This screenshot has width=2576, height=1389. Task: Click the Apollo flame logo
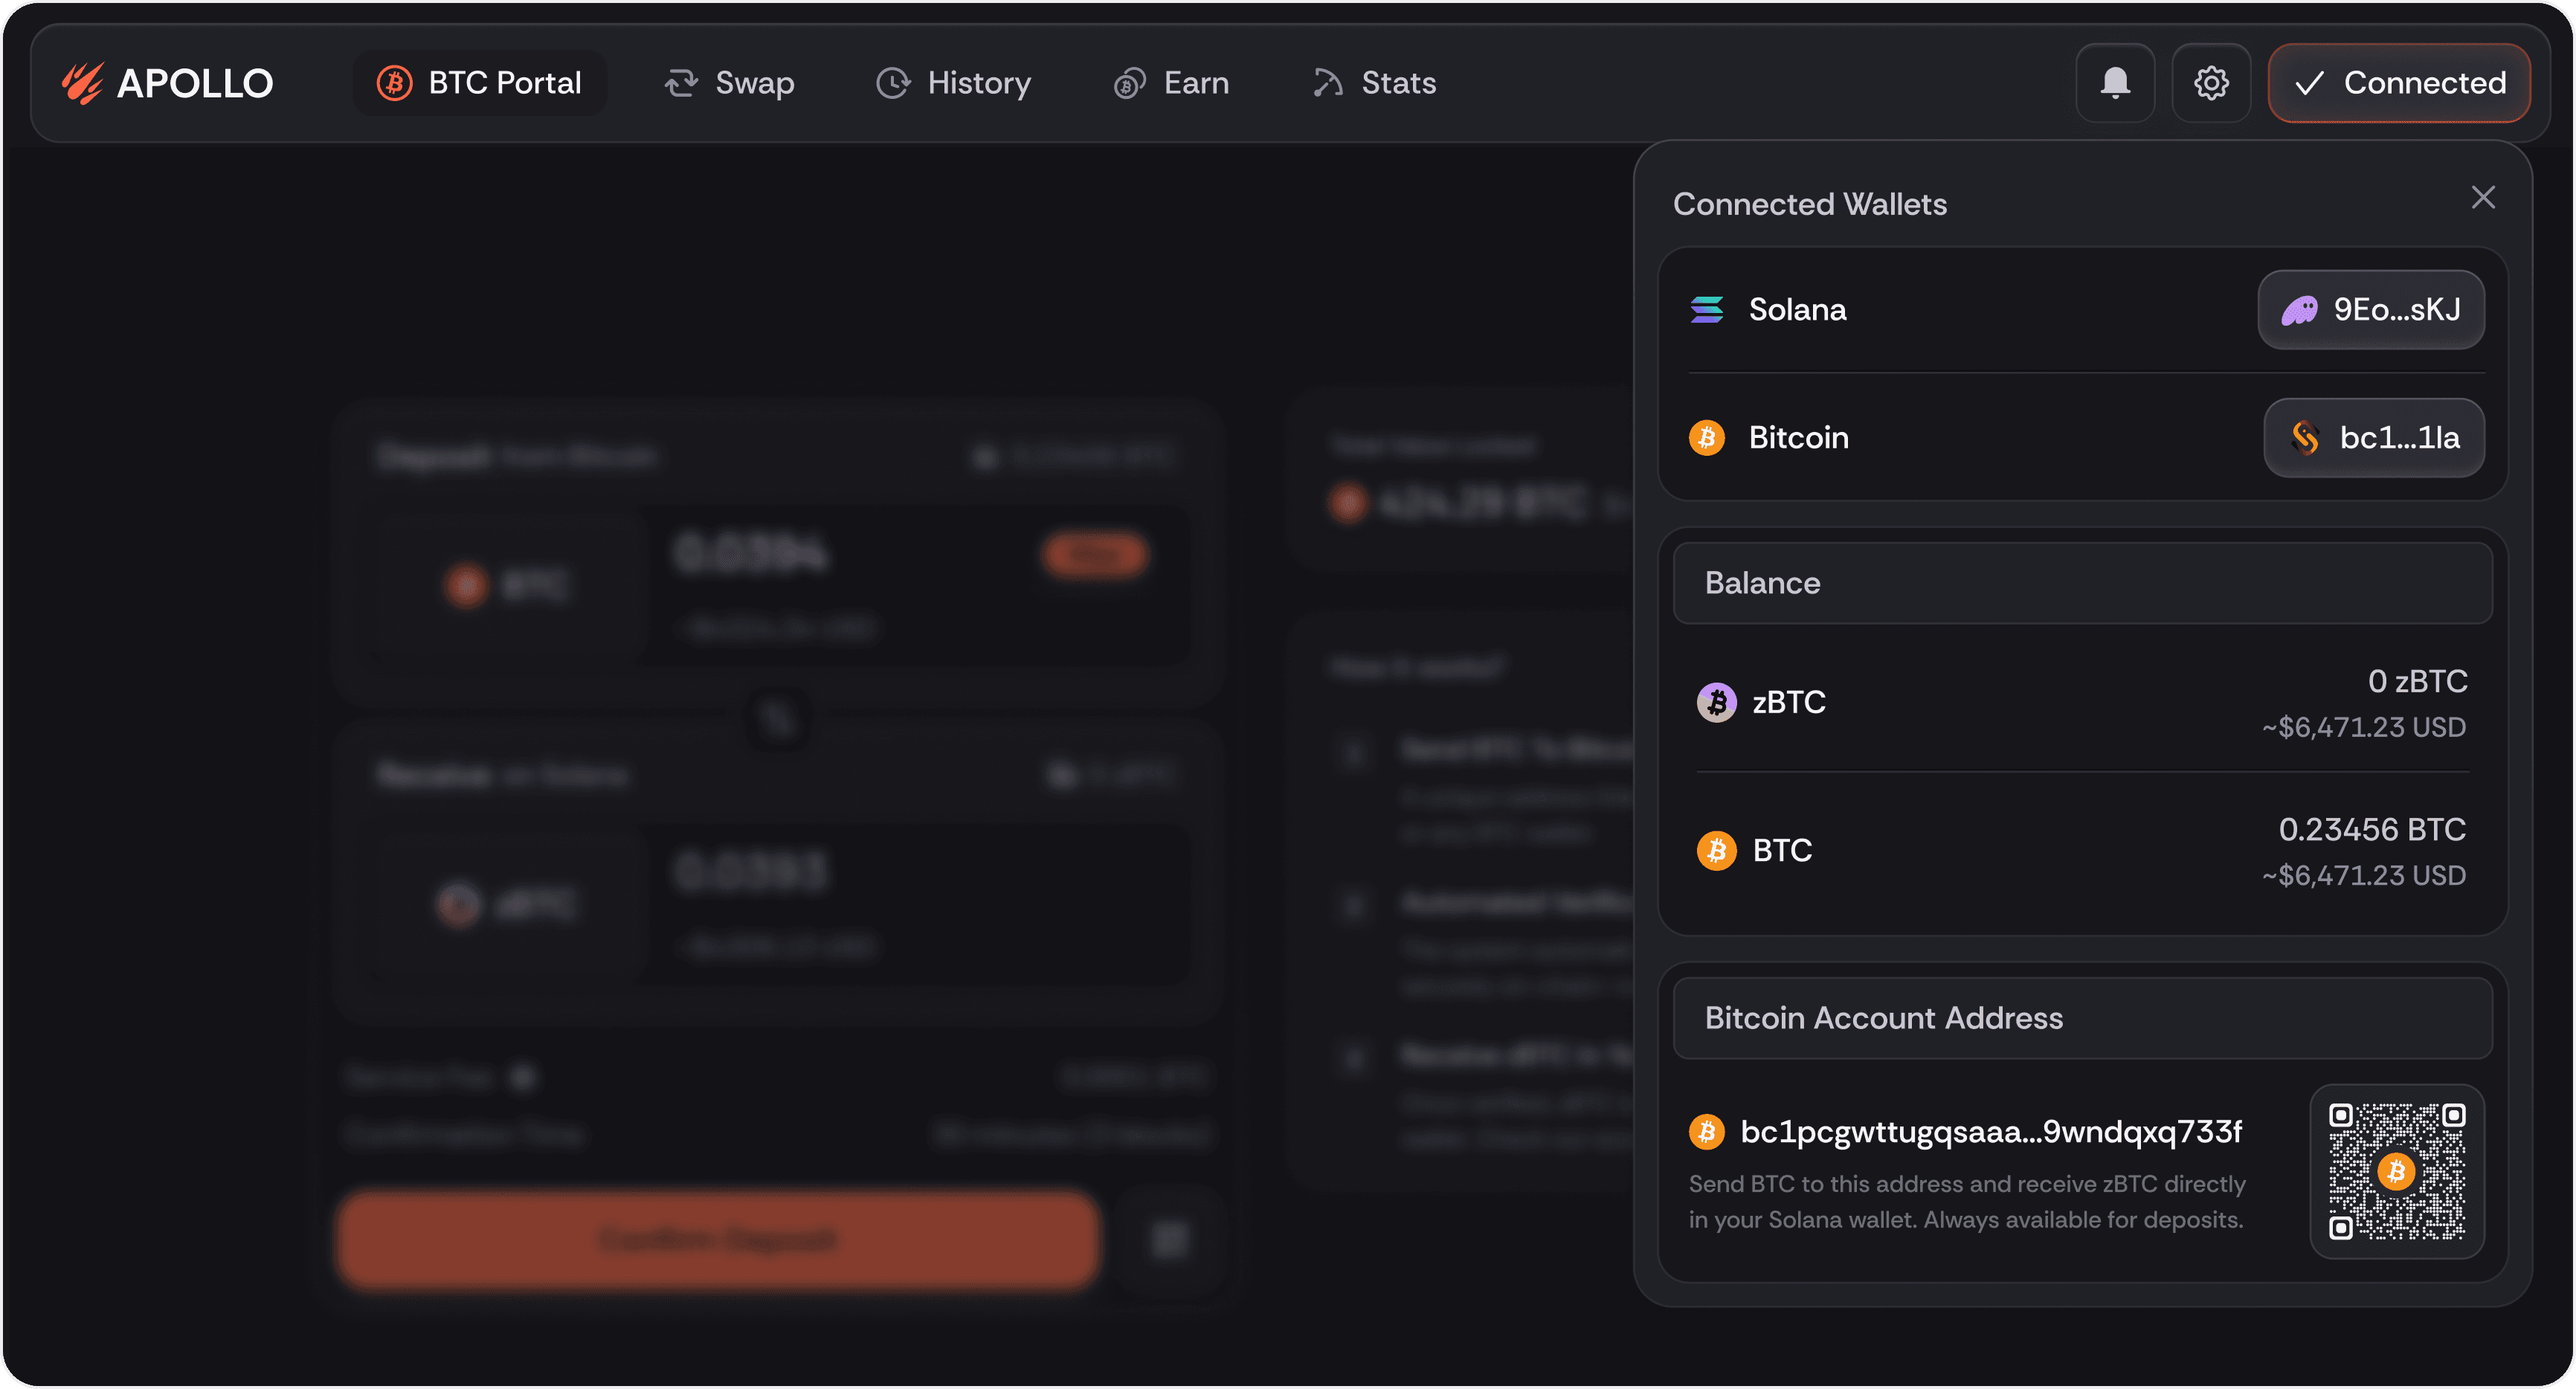point(82,83)
